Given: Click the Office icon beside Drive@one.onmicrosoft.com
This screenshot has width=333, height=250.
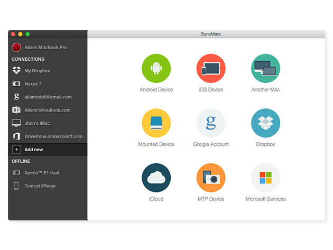Looking at the screenshot, I should pos(16,136).
